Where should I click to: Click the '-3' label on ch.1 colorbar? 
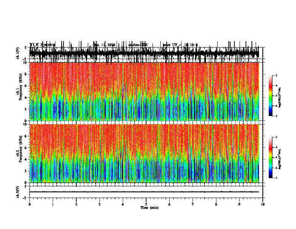pos(276,75)
